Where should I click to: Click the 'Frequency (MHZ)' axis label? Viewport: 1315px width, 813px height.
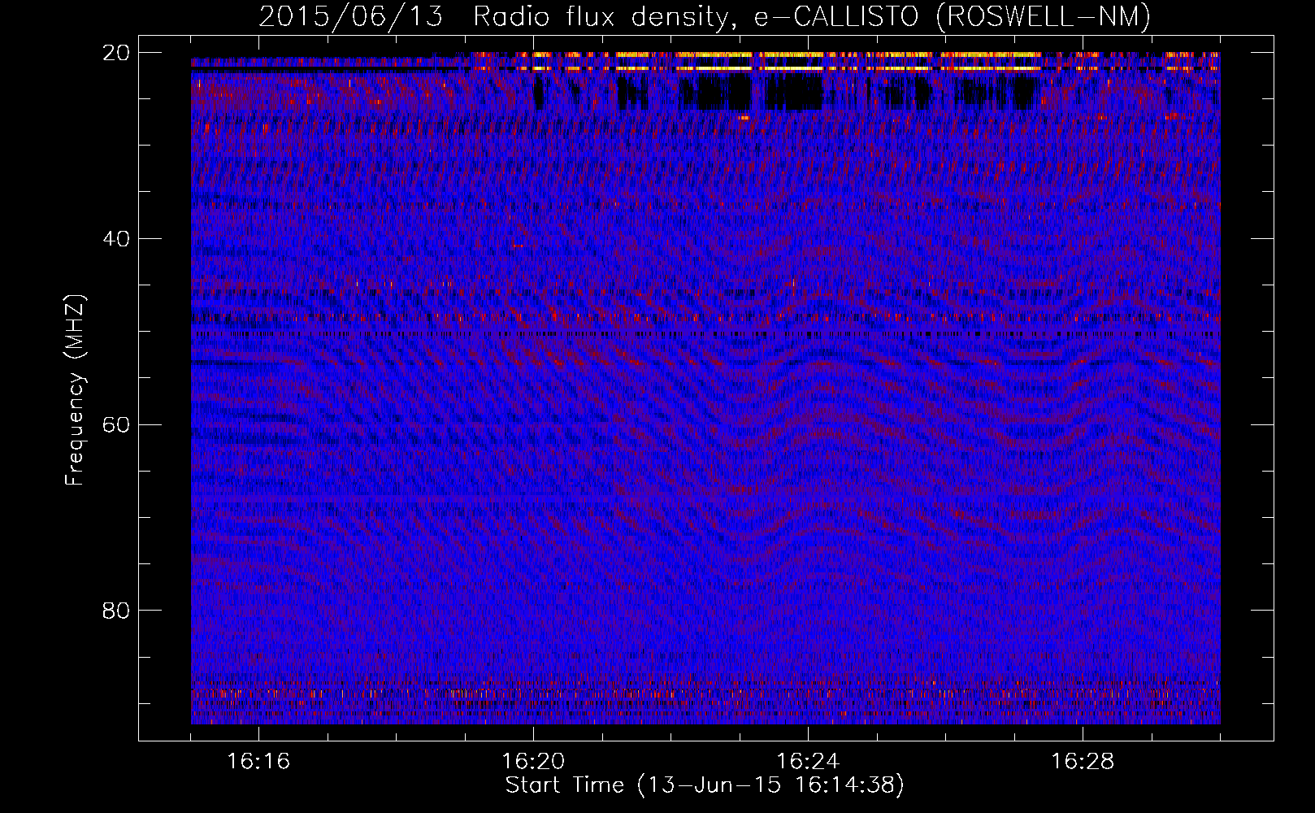coord(75,390)
